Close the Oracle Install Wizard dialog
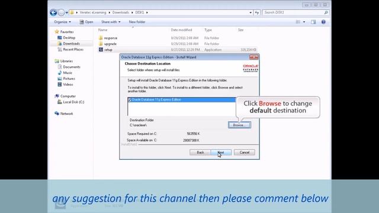The image size is (379, 213). click(x=254, y=57)
